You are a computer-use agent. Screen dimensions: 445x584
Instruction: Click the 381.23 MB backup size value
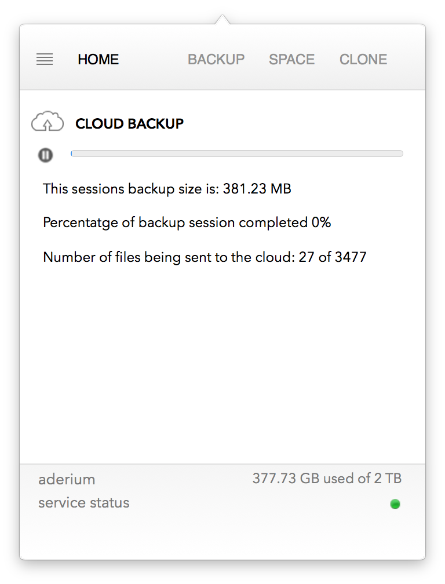coord(257,189)
